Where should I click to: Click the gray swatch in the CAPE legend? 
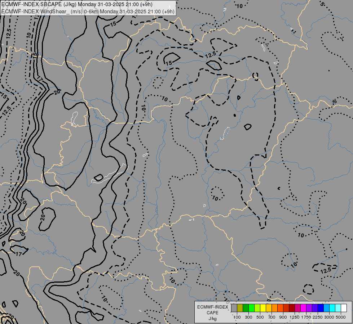234,308
